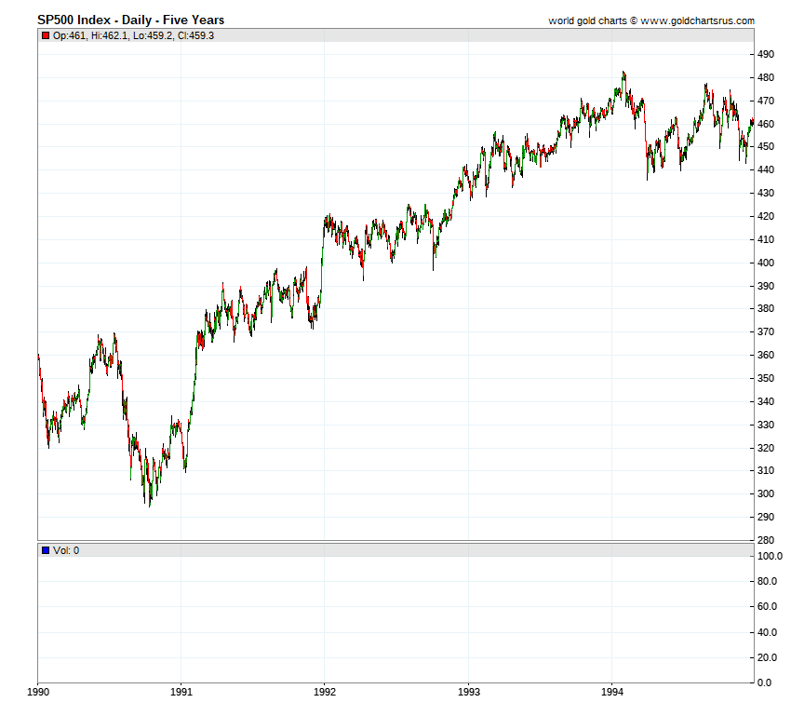Click the 330 price axis label
The width and height of the screenshot is (791, 716).
click(x=766, y=425)
